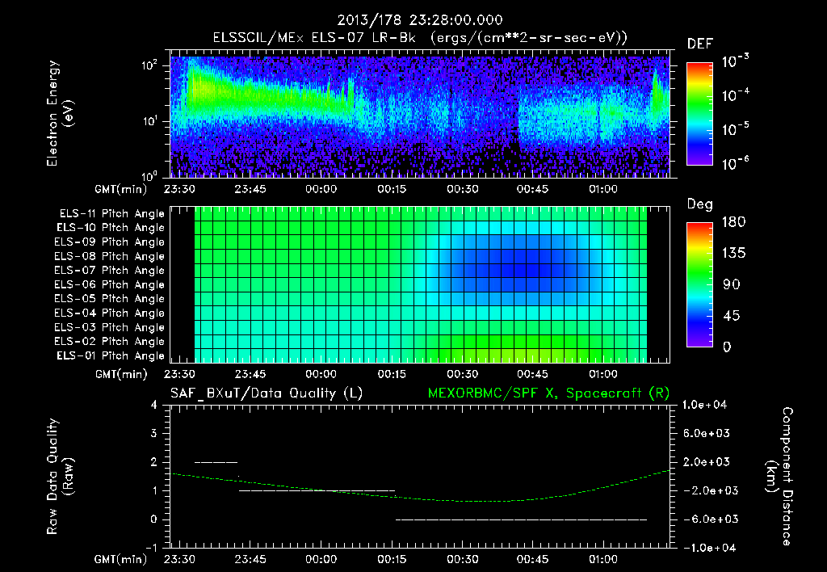This screenshot has height=572, width=827.
Task: Click the 10^2 energy axis tick label
Action: coord(149,66)
